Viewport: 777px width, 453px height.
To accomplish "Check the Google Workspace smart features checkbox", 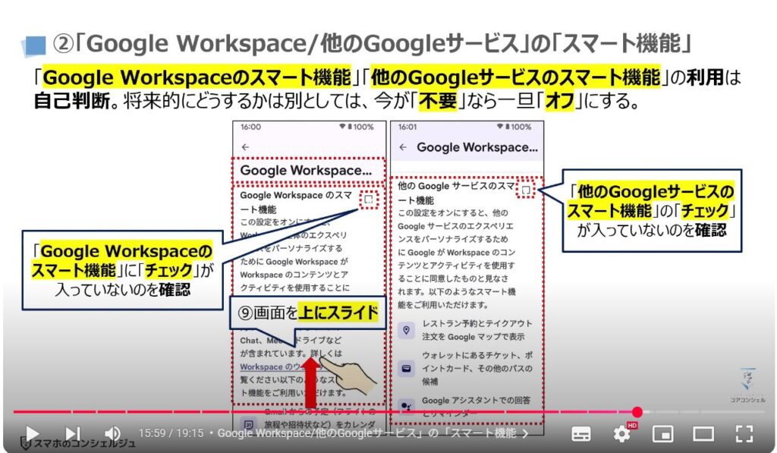I will [x=368, y=200].
